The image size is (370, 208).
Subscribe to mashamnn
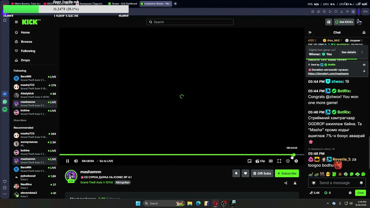287,173
